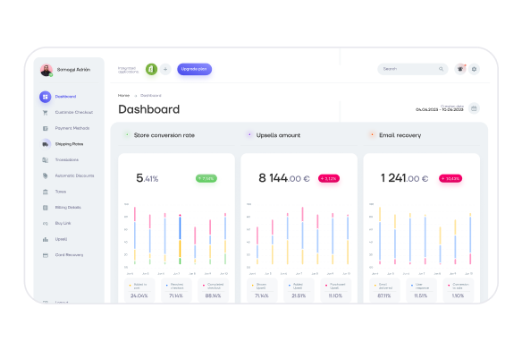Click the Translations icon
The width and height of the screenshot is (522, 351).
46,160
